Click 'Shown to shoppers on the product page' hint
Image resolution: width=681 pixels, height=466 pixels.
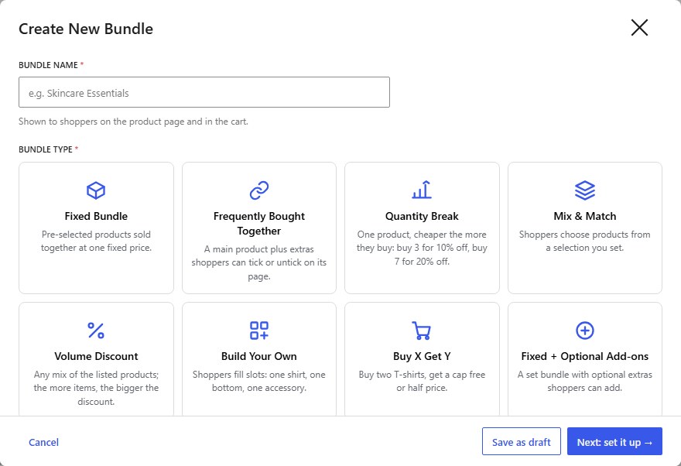pyautogui.click(x=133, y=122)
